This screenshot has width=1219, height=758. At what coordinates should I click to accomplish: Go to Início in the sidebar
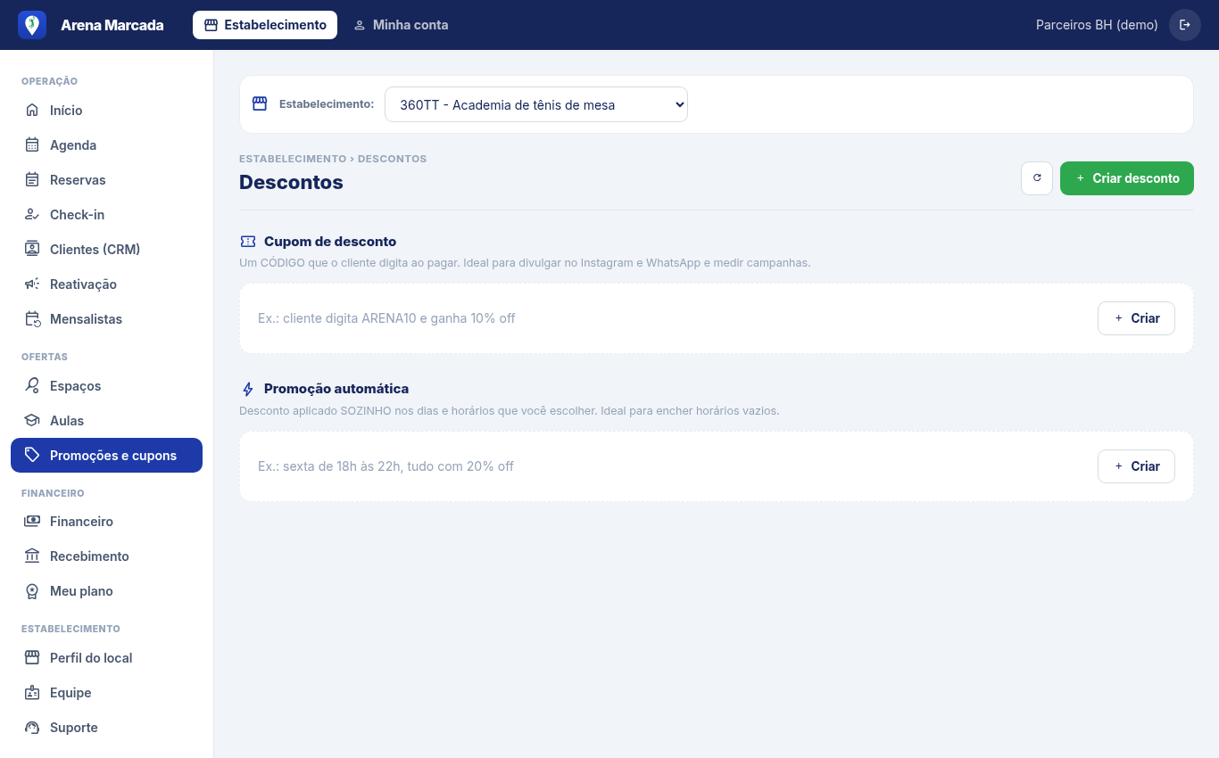pyautogui.click(x=106, y=111)
